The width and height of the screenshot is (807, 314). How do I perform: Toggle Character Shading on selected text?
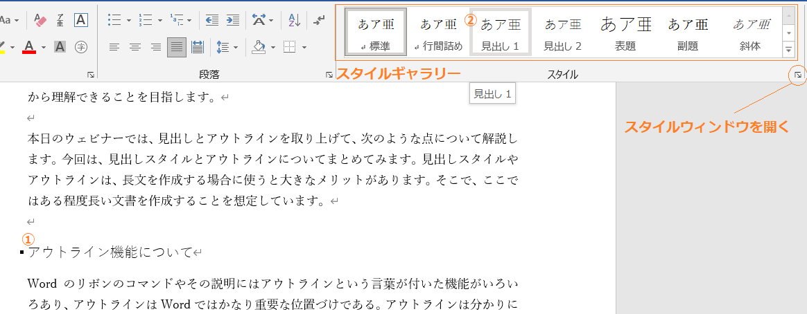pos(60,47)
